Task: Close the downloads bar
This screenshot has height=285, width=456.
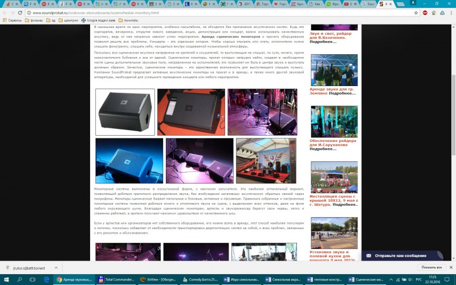Action: tap(451, 267)
